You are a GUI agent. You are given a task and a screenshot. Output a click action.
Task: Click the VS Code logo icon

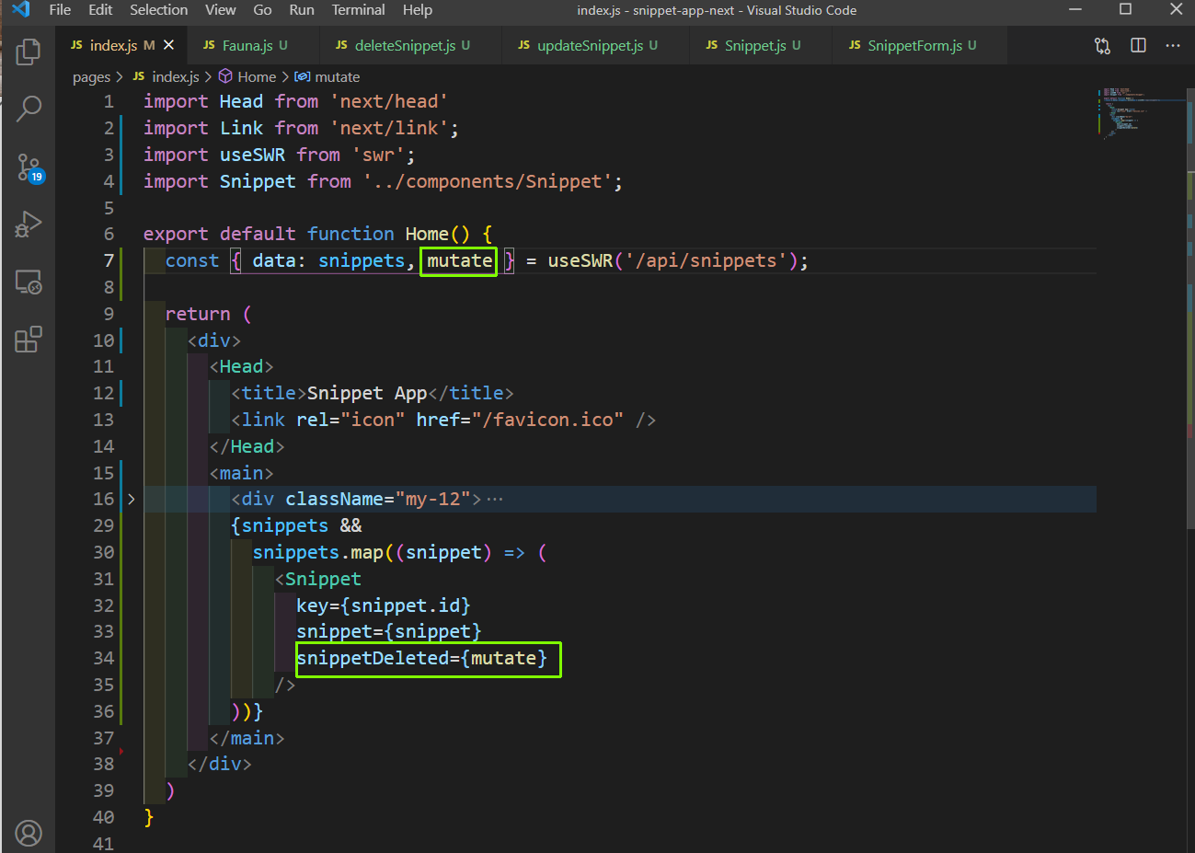pos(20,10)
